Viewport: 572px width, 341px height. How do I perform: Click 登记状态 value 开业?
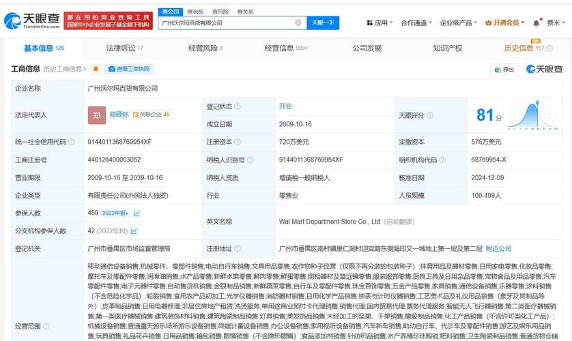point(285,106)
